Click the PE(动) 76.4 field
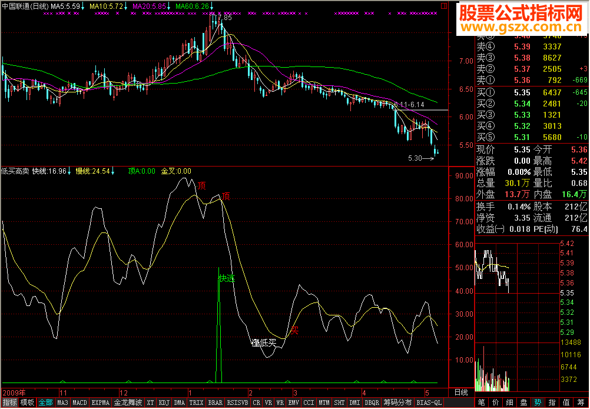 pyautogui.click(x=561, y=229)
